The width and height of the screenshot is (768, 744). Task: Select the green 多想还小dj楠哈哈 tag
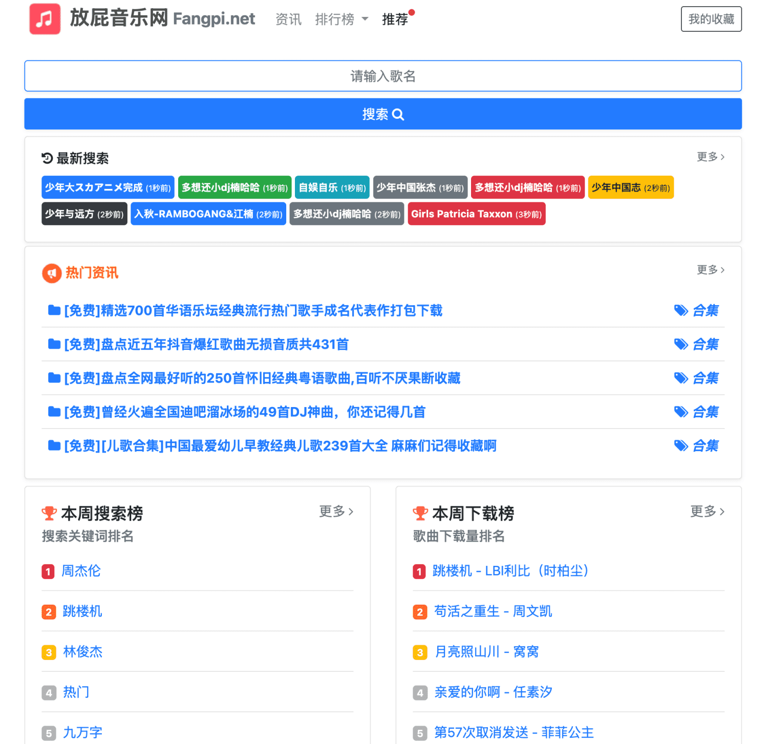click(234, 187)
